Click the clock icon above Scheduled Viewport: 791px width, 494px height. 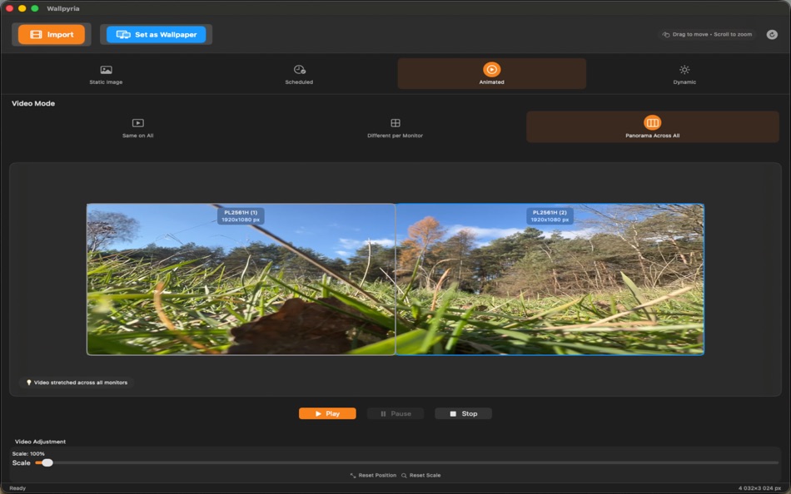299,70
